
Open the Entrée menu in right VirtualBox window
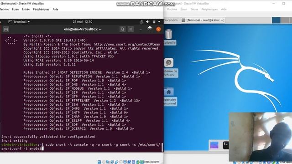click(x=194, y=9)
